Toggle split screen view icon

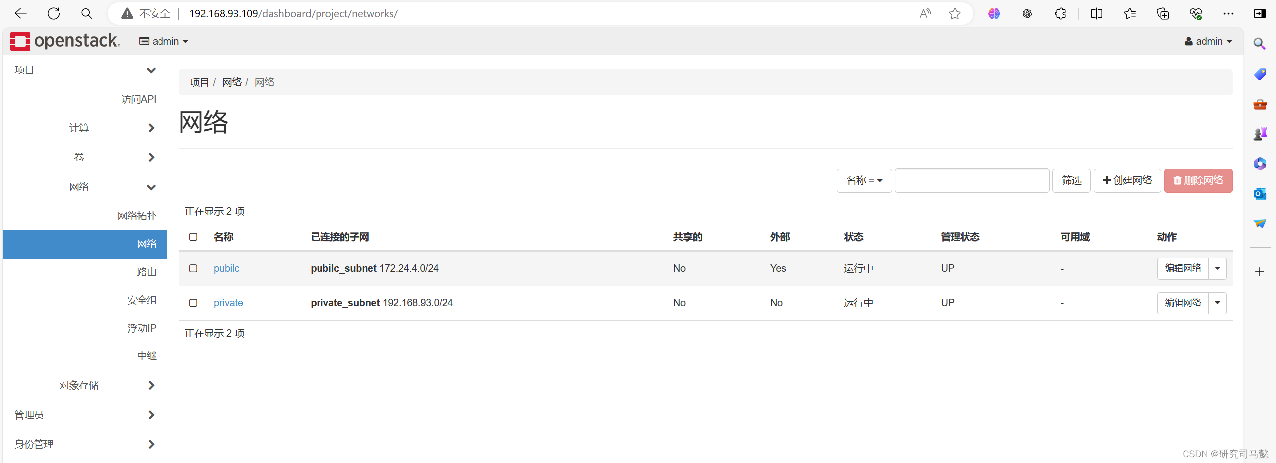(x=1096, y=13)
